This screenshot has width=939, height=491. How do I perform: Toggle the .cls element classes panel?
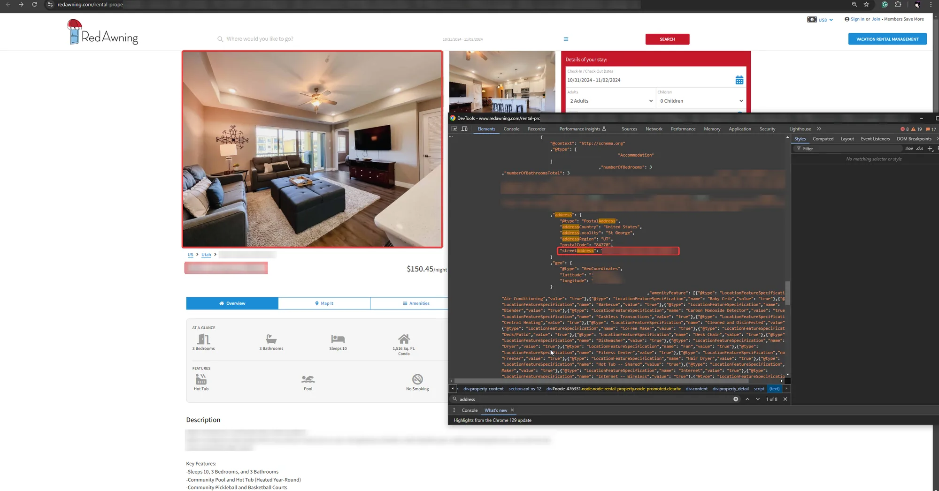click(x=919, y=149)
